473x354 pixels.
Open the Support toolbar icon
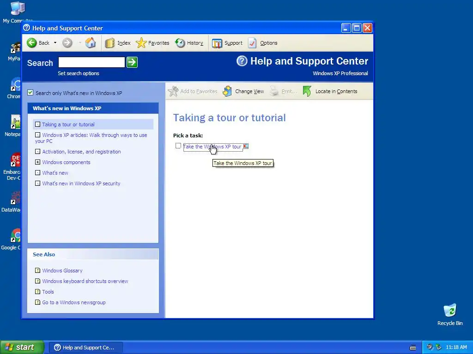click(217, 43)
